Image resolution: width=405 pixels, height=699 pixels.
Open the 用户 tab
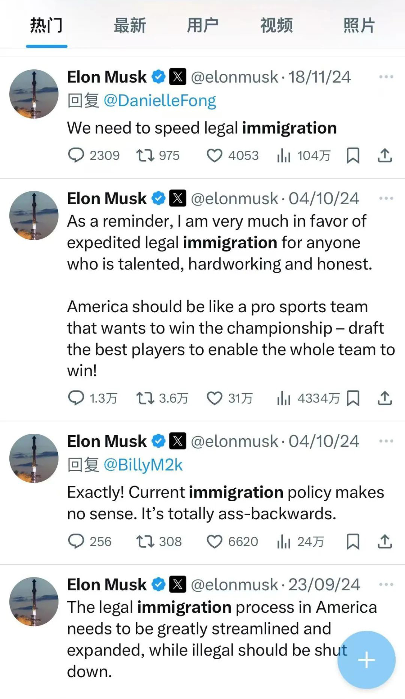[x=202, y=26]
